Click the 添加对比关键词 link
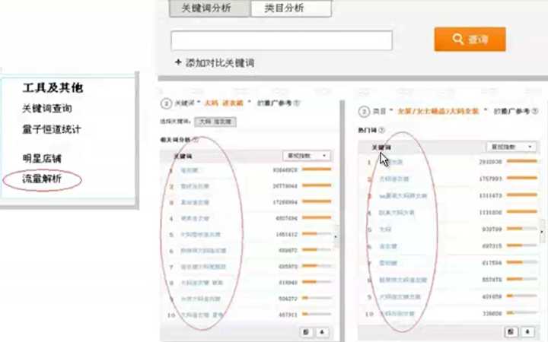 click(219, 63)
